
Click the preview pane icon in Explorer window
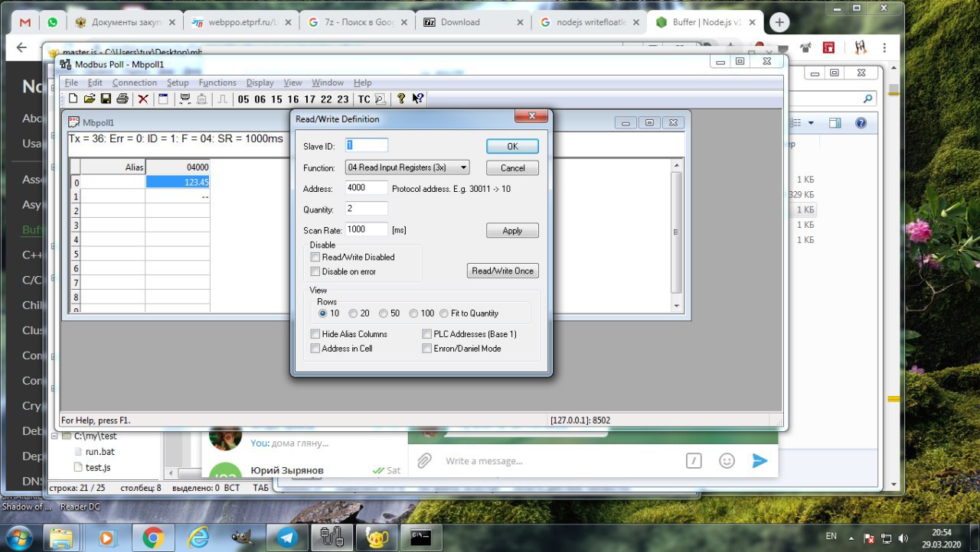835,123
